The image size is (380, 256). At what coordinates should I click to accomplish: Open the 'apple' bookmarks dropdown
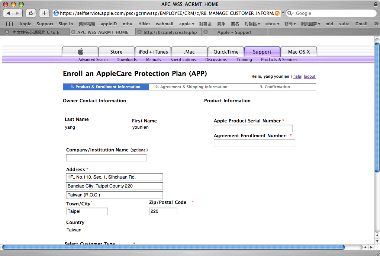[187, 24]
